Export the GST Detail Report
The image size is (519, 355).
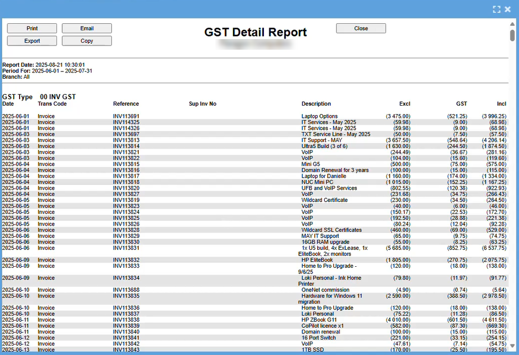32,41
